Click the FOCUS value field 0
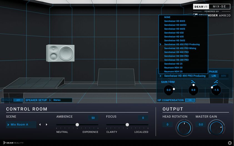The image size is (234, 146). [143, 118]
